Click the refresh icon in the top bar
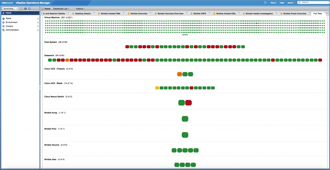Viewport: 330px width, 170px height. pyautogui.click(x=266, y=3)
